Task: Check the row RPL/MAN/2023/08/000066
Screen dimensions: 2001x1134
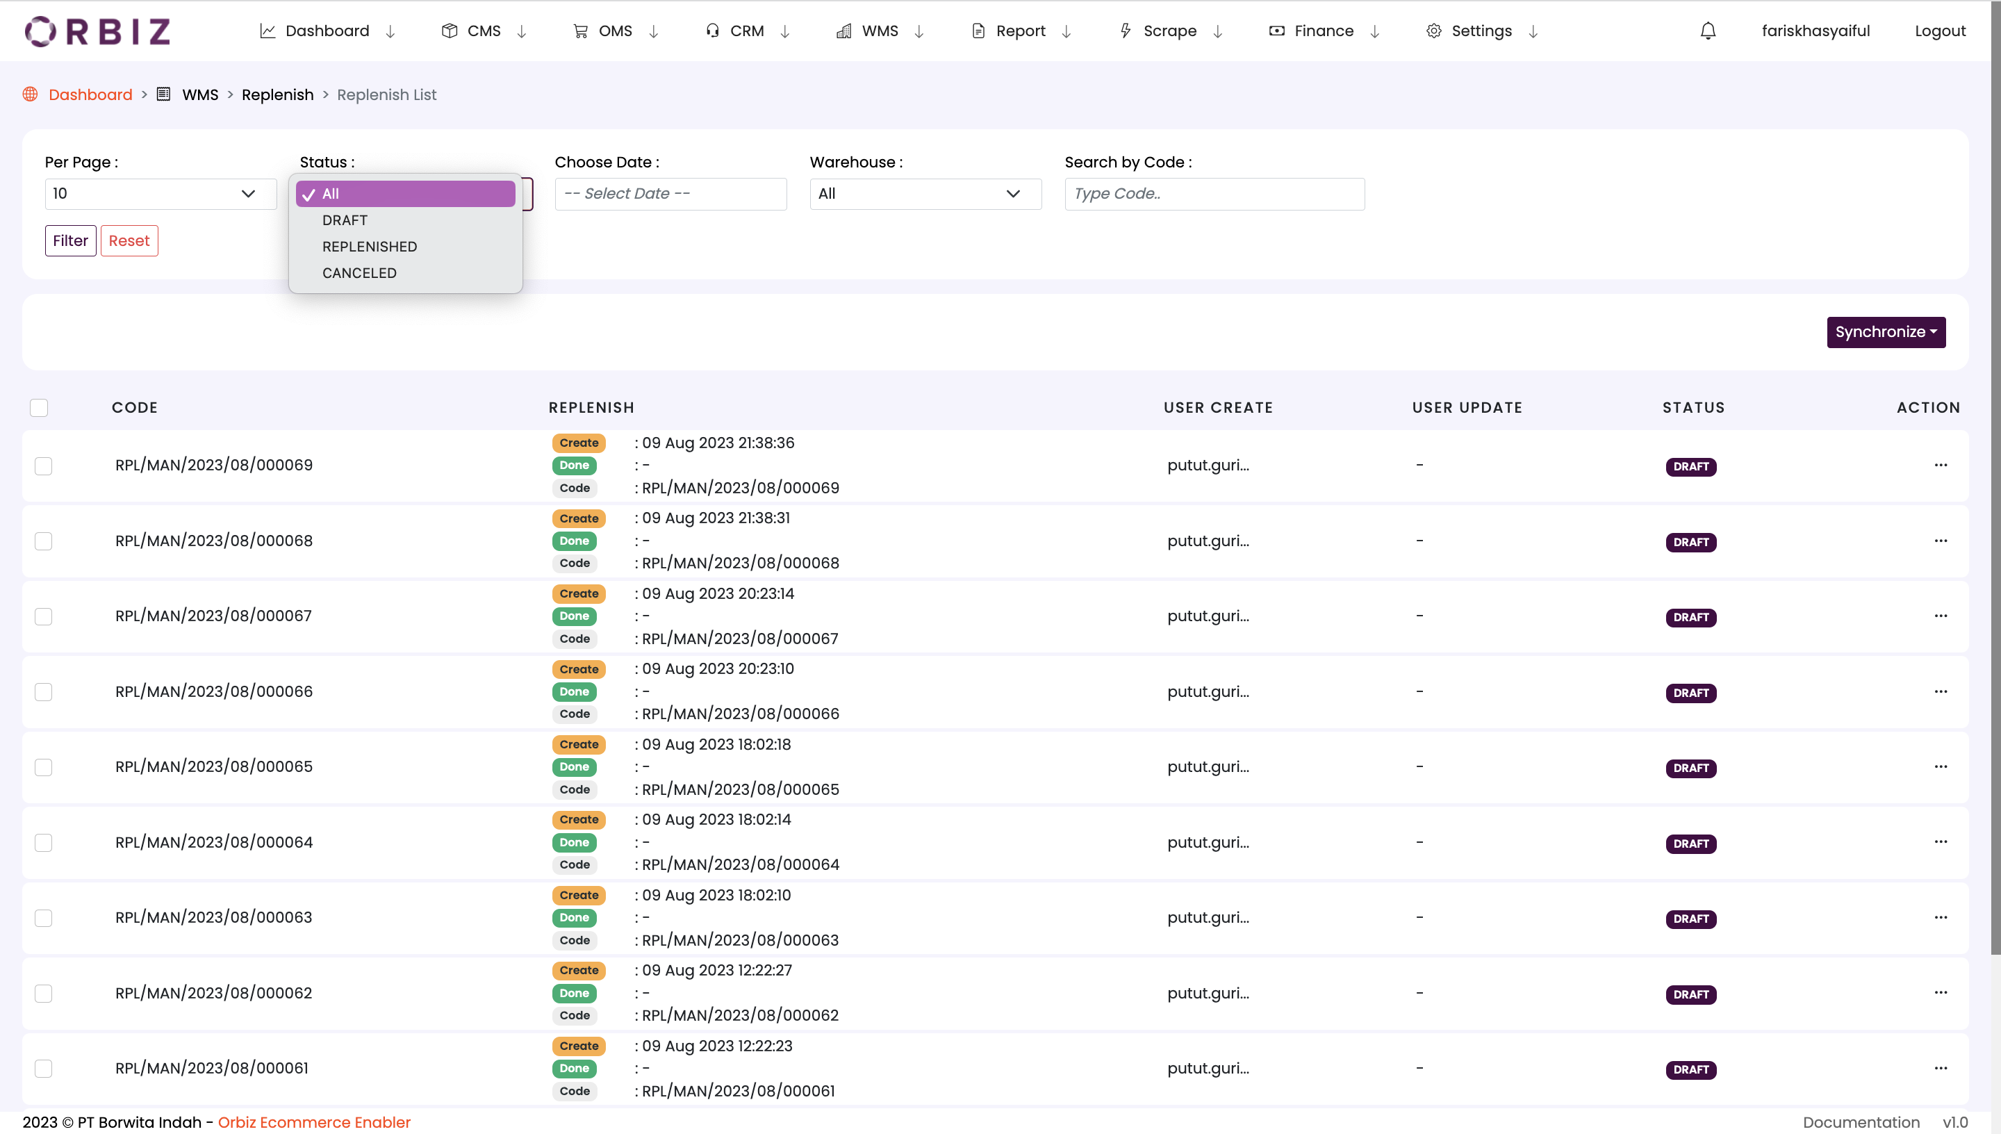Action: [44, 691]
